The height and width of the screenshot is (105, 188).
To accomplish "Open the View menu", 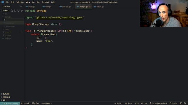I will [28, 2].
